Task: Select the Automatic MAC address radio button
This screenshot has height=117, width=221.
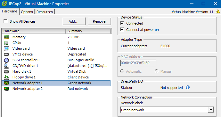Action: (x=122, y=71)
